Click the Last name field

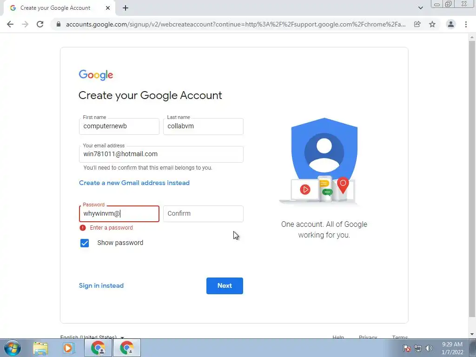203,126
